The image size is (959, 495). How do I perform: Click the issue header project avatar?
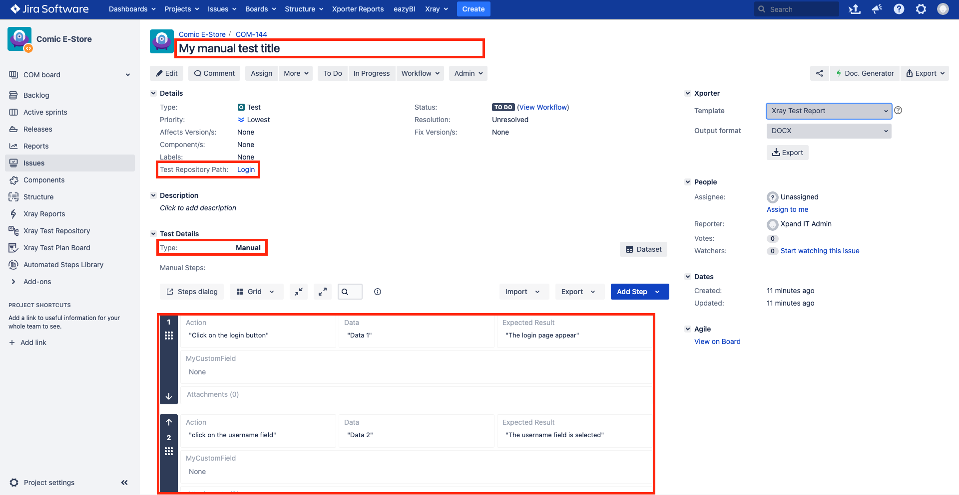click(x=162, y=41)
